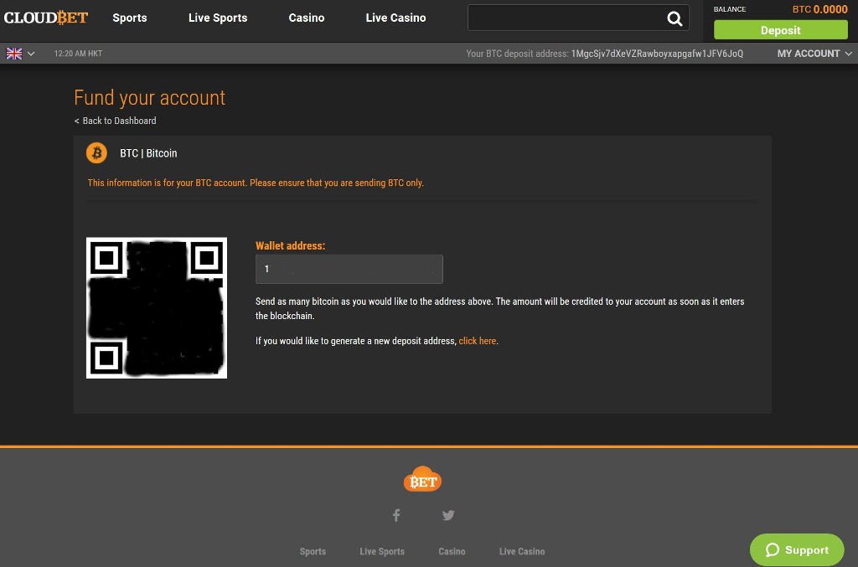Click the Fund your account heading
Viewport: 858px width, 567px height.
[x=149, y=98]
